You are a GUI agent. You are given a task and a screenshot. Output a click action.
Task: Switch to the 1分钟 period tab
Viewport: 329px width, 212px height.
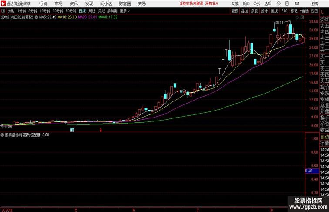(22, 11)
